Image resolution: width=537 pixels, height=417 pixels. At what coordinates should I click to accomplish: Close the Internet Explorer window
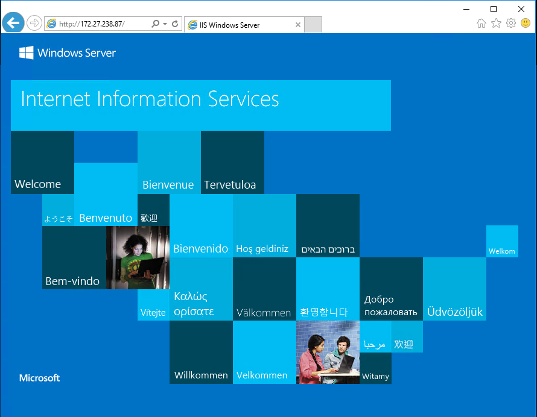[521, 9]
